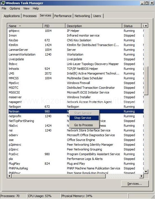This screenshot has width=155, height=199.
Task: Select the MSDTC service row
Action: pos(76,88)
